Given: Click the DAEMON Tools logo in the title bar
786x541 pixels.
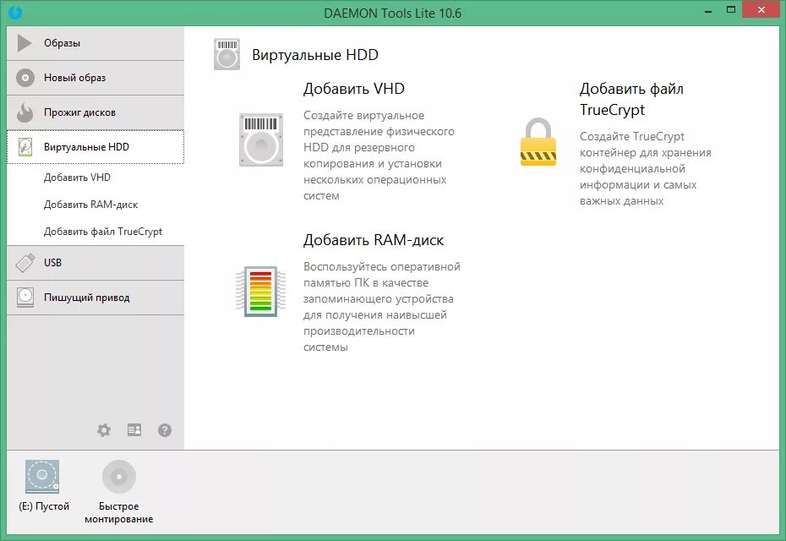Looking at the screenshot, I should pos(15,12).
